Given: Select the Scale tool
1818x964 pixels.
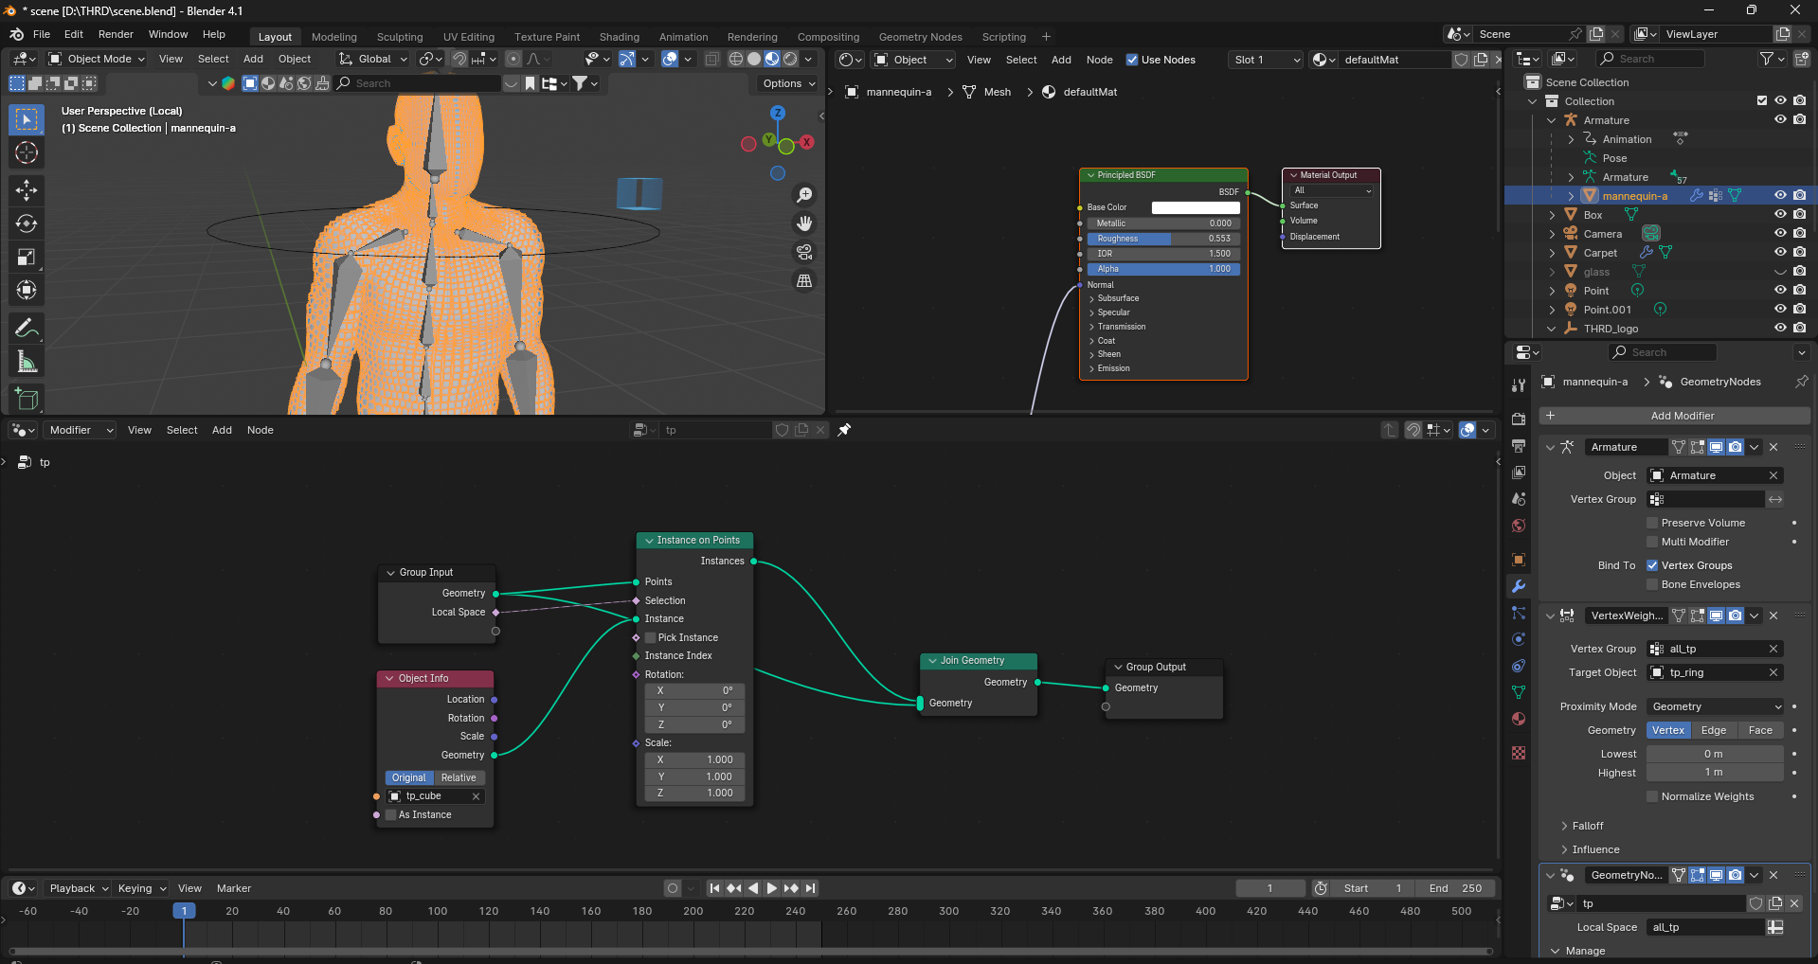Looking at the screenshot, I should 27,257.
